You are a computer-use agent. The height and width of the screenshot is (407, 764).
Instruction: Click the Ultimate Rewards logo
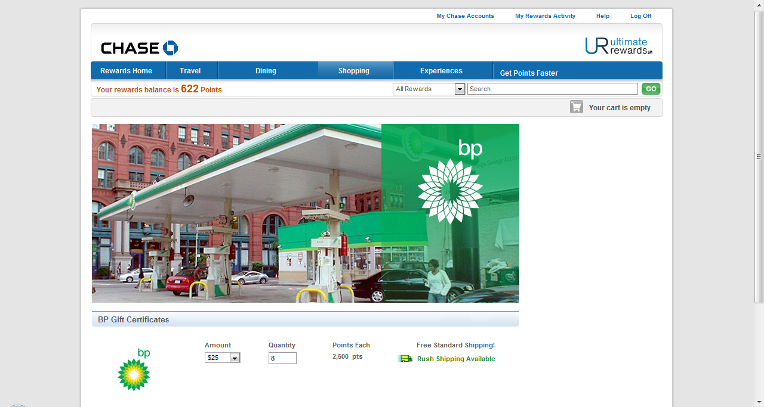click(619, 46)
